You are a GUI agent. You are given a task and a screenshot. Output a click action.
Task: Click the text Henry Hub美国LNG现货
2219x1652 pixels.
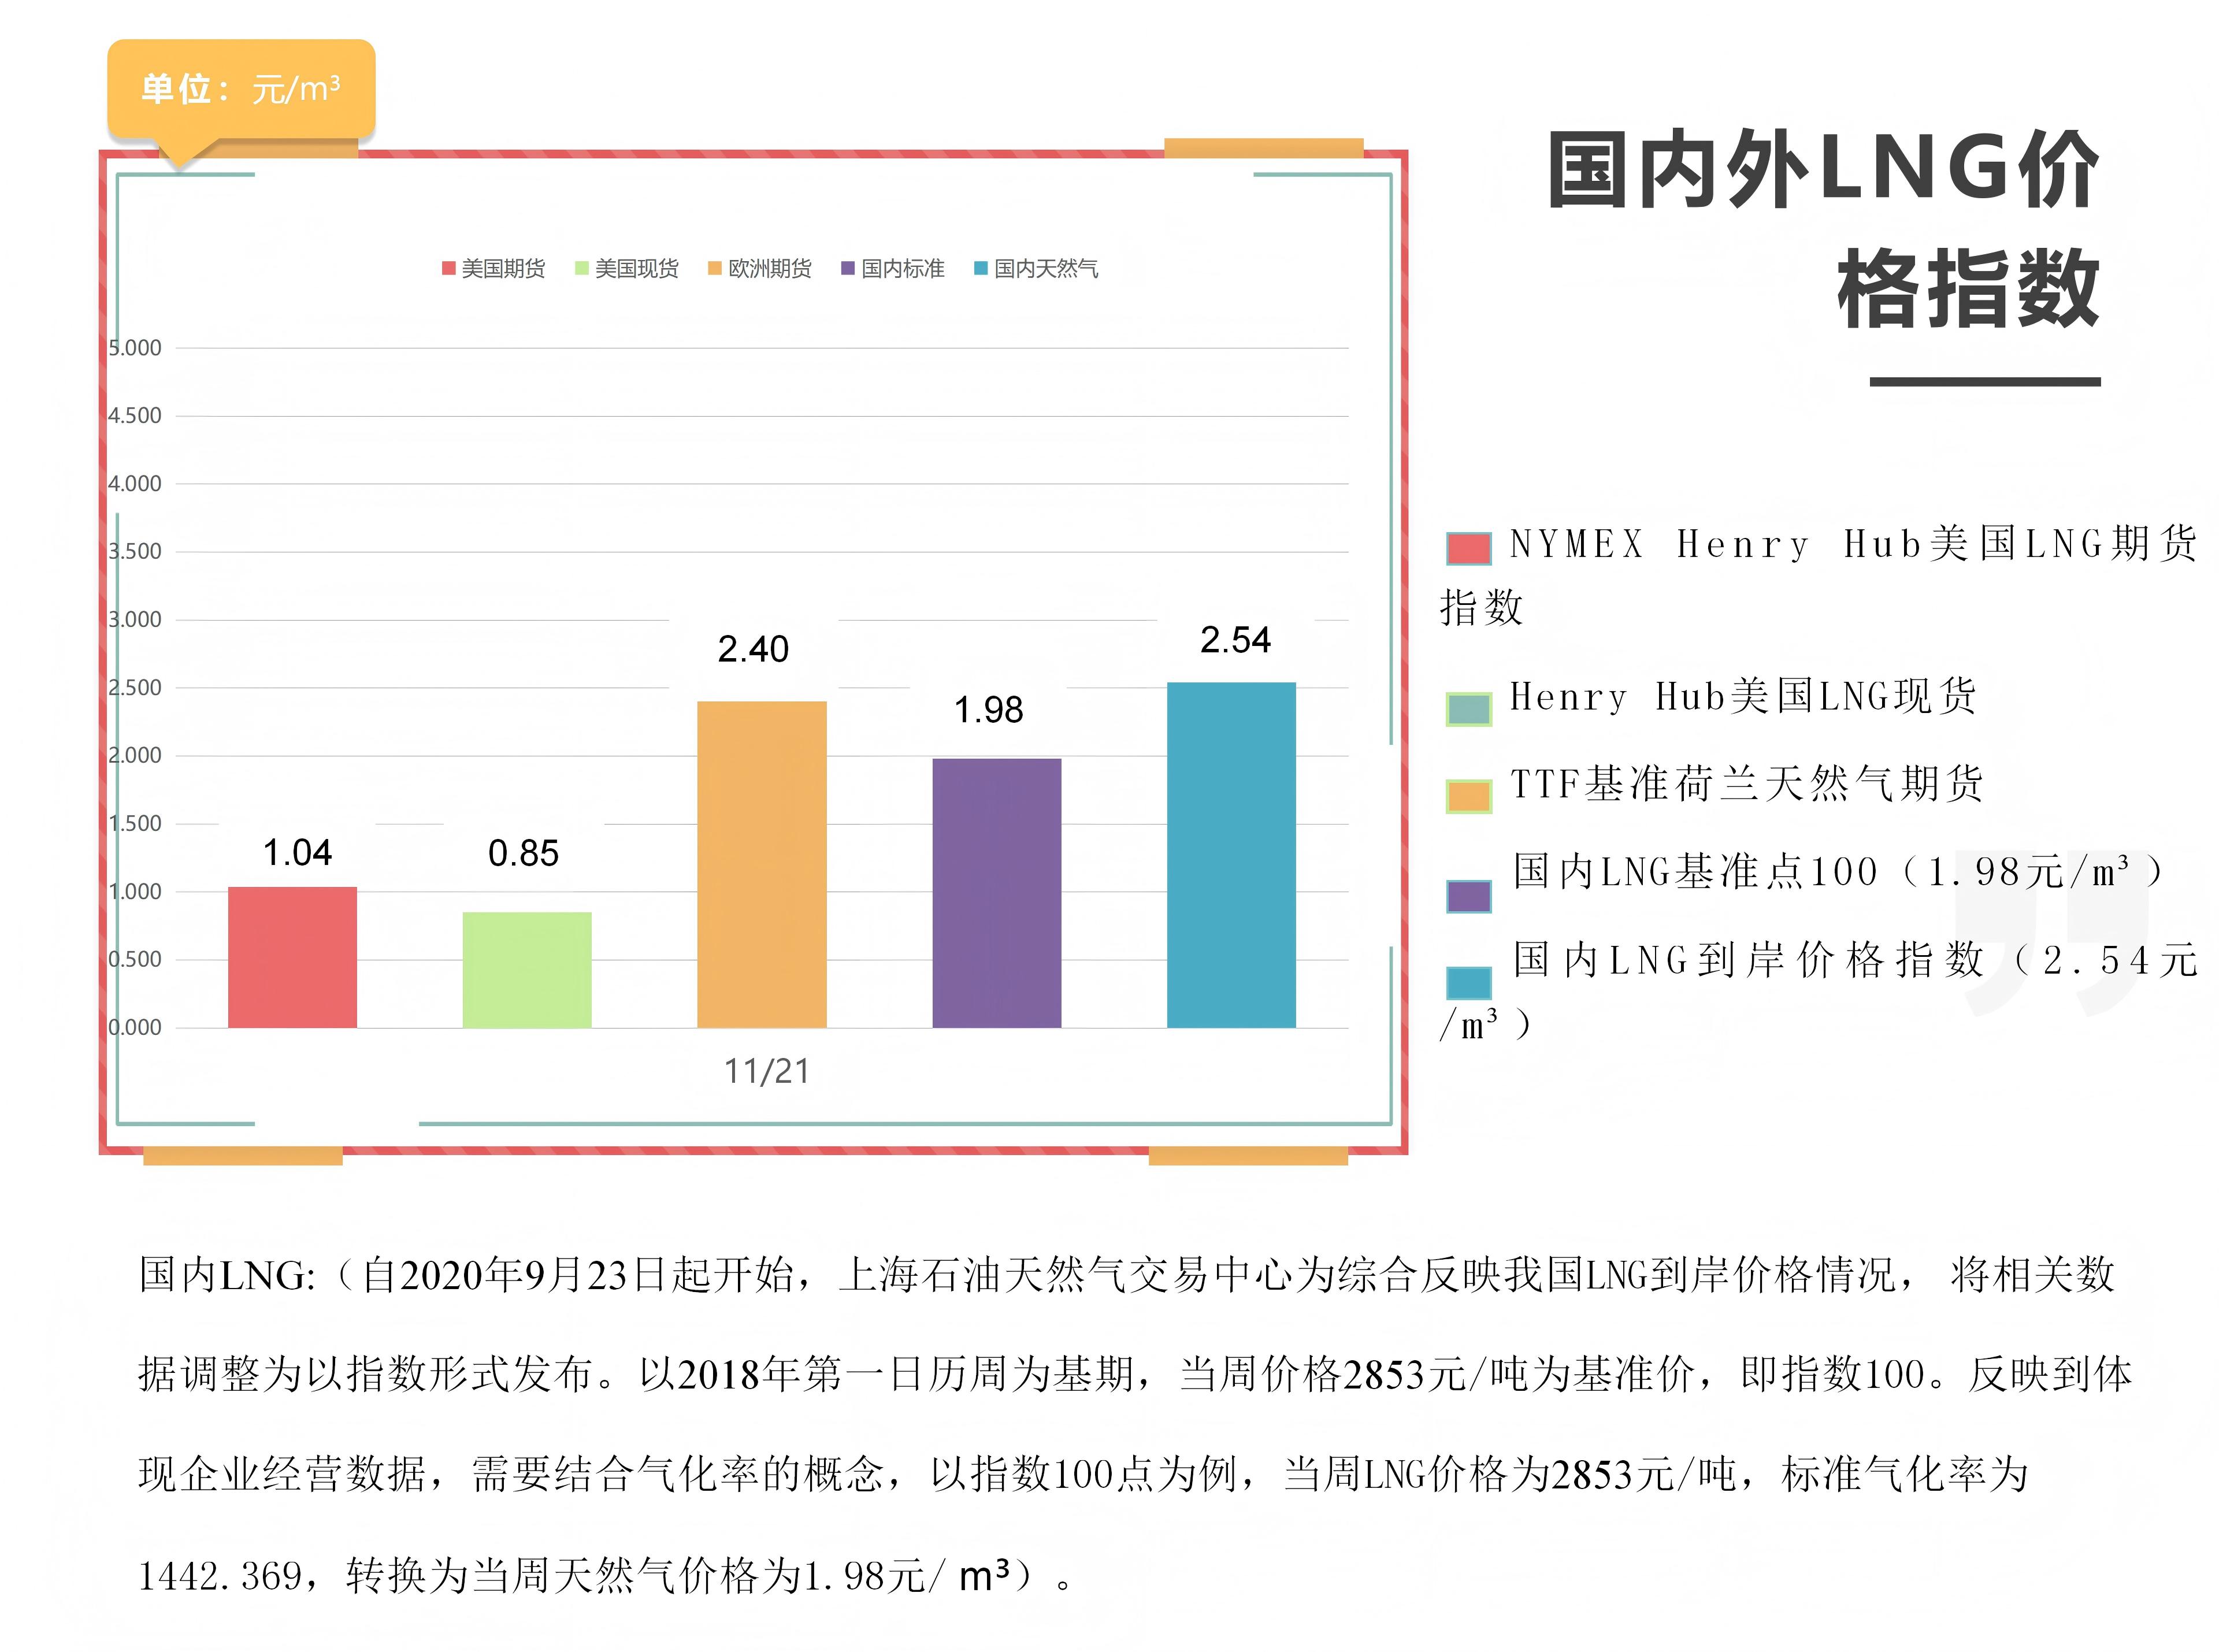[x=1743, y=696]
